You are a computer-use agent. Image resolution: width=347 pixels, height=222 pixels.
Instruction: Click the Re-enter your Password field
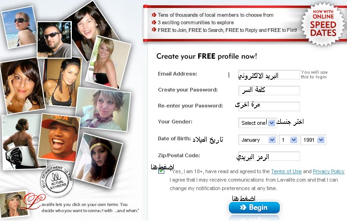click(x=269, y=107)
